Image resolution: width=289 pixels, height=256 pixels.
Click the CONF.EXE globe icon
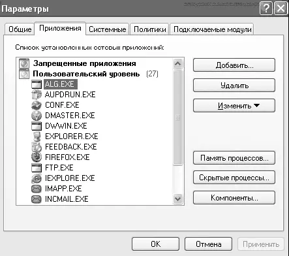click(37, 105)
